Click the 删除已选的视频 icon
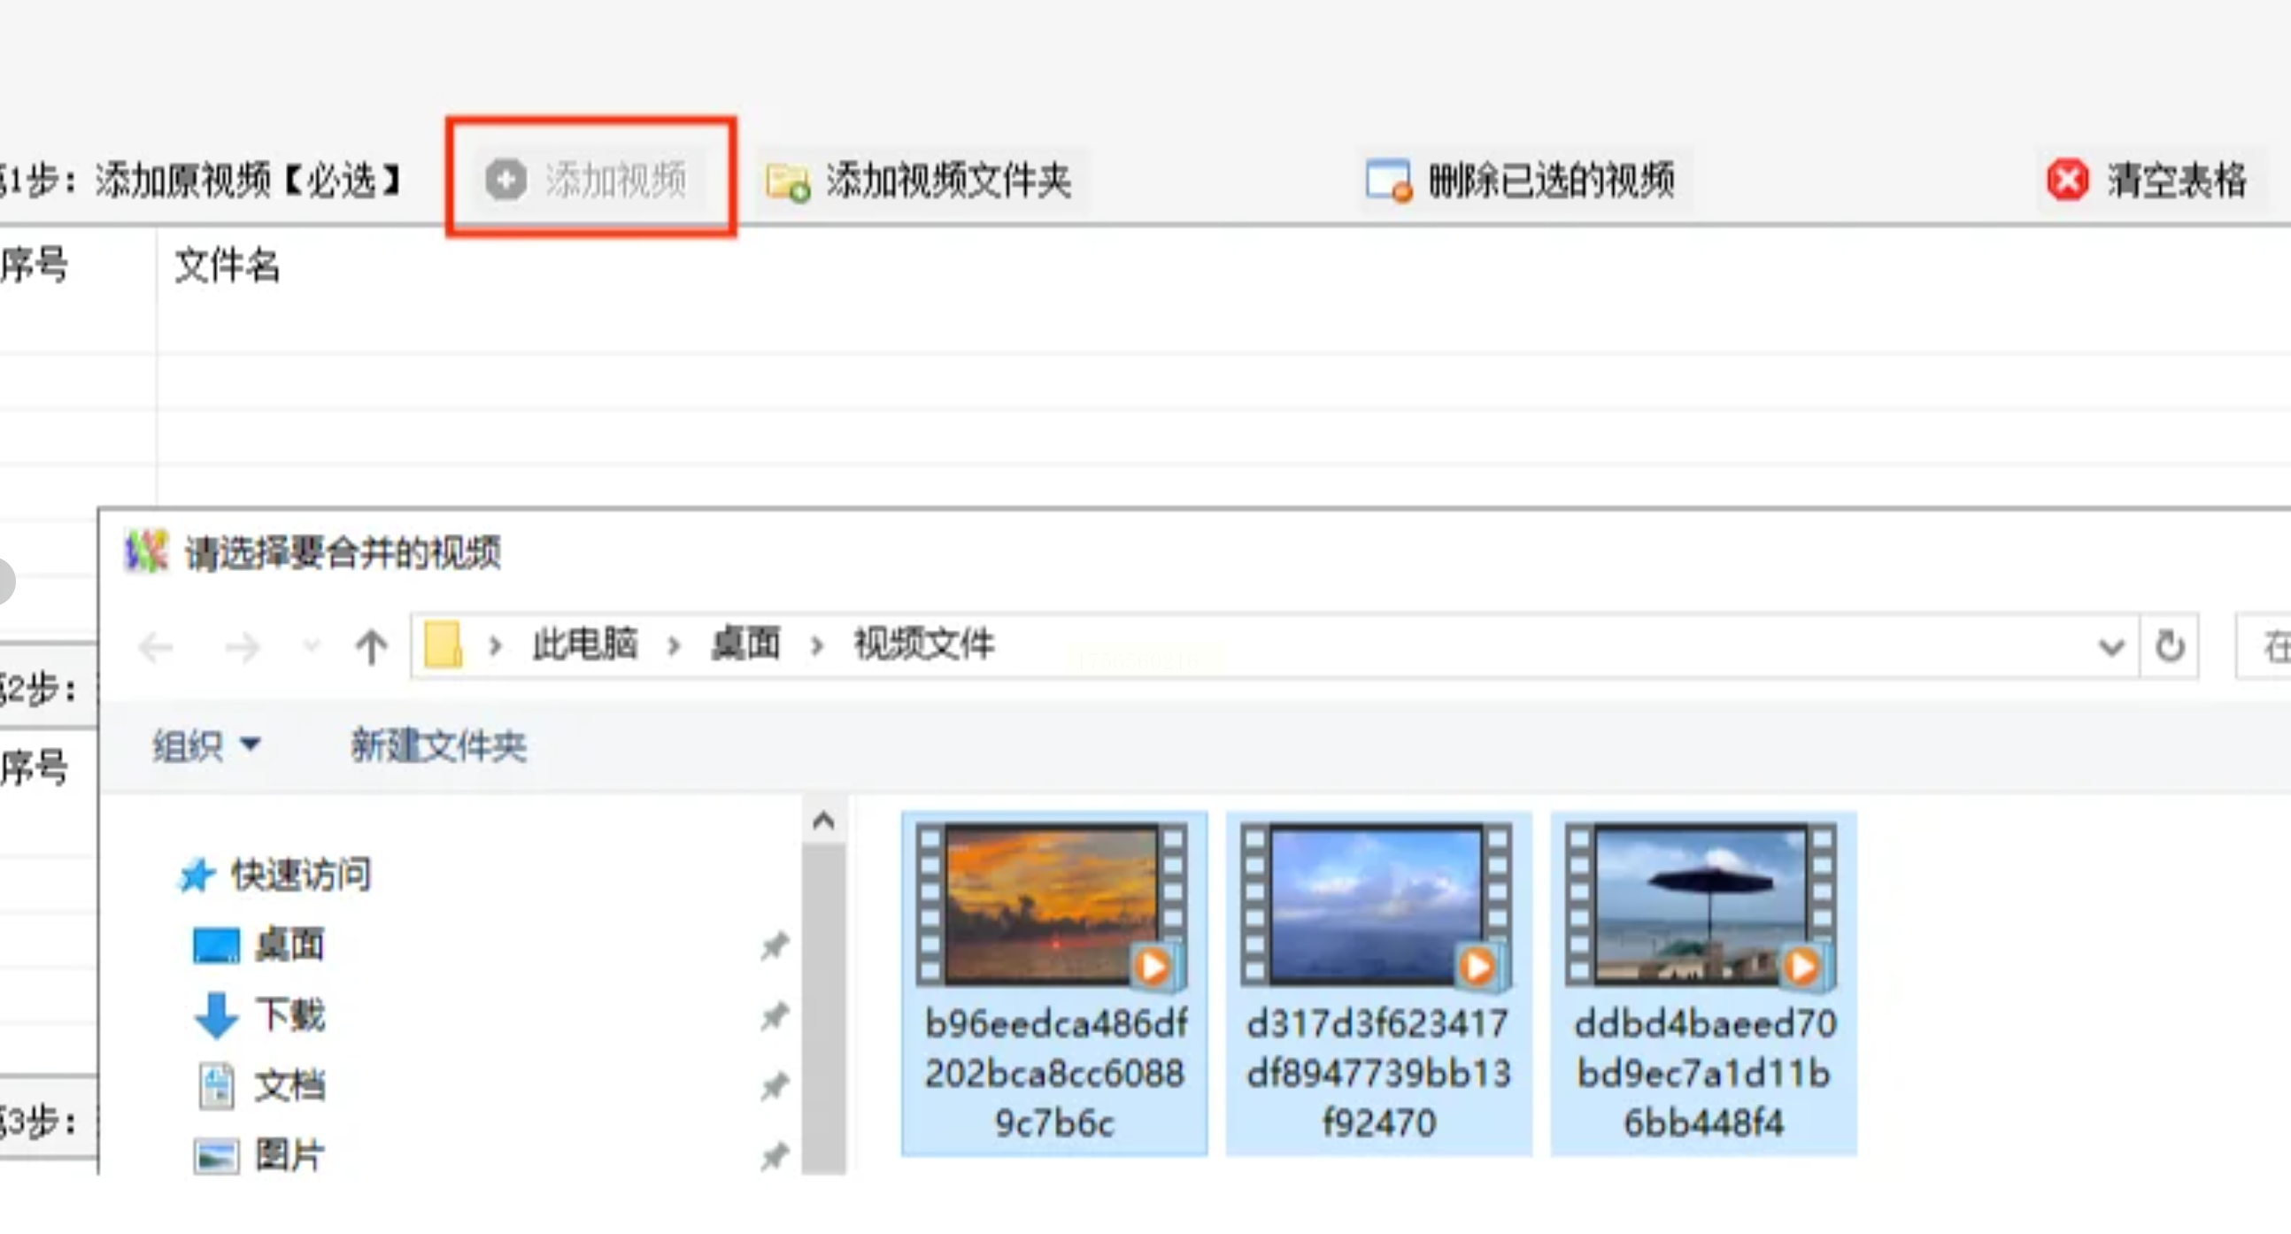 tap(1389, 181)
